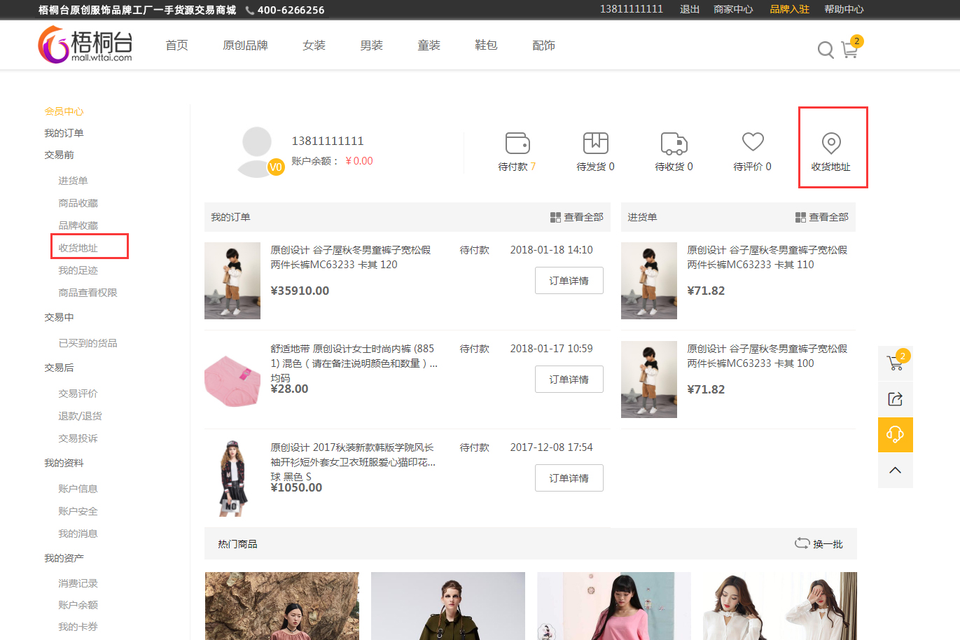Viewport: 960px width, 640px height.
Task: Click the floating customer service headset icon
Action: [x=895, y=435]
